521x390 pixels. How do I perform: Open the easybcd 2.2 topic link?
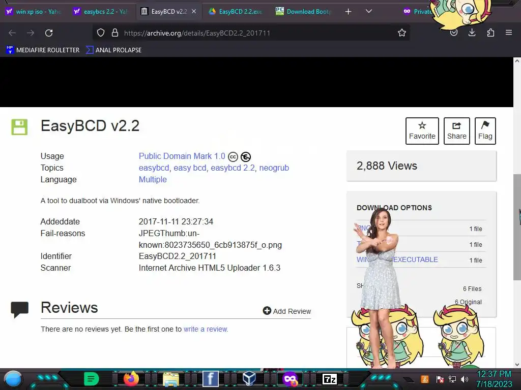click(233, 168)
